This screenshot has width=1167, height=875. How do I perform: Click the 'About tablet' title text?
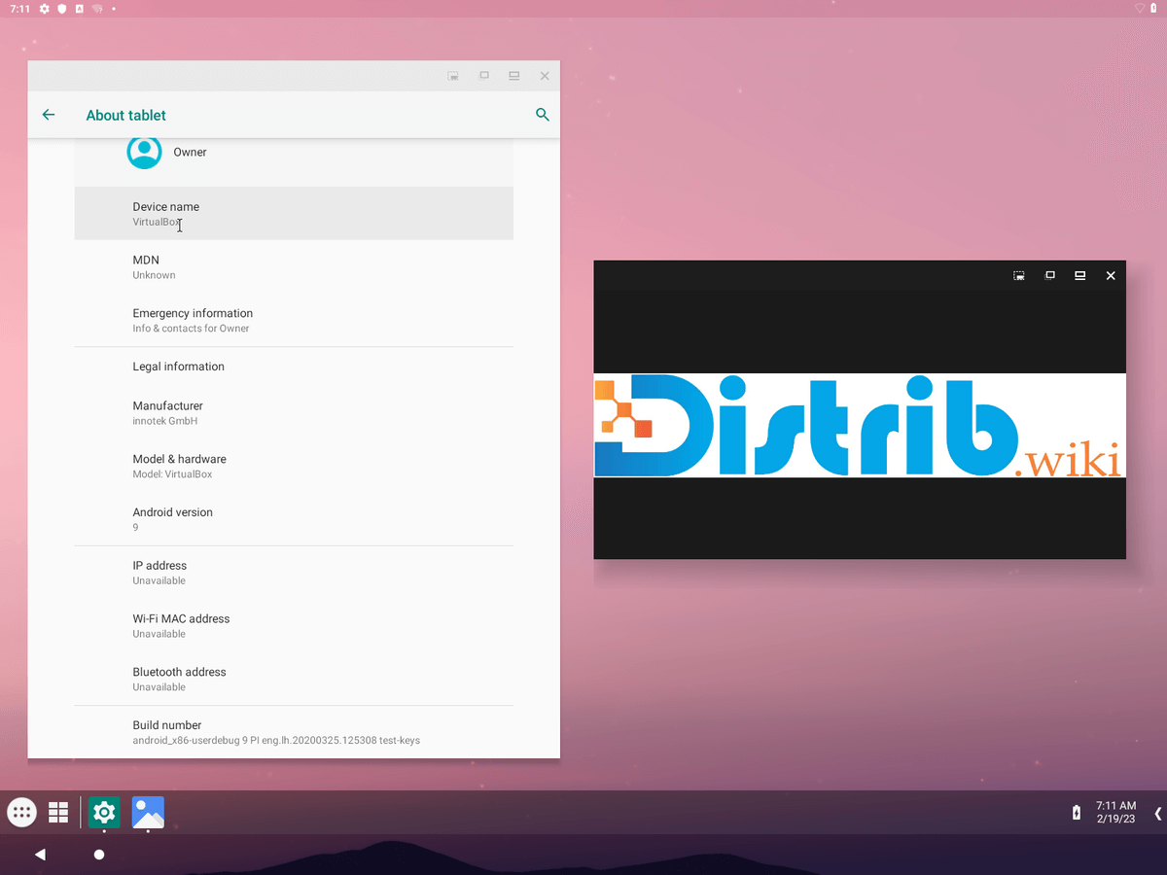(126, 115)
